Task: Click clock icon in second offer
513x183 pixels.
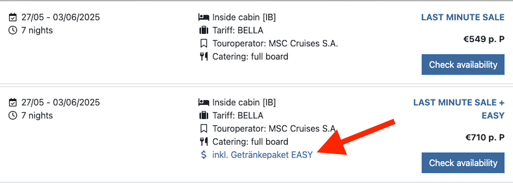Action: [x=13, y=115]
